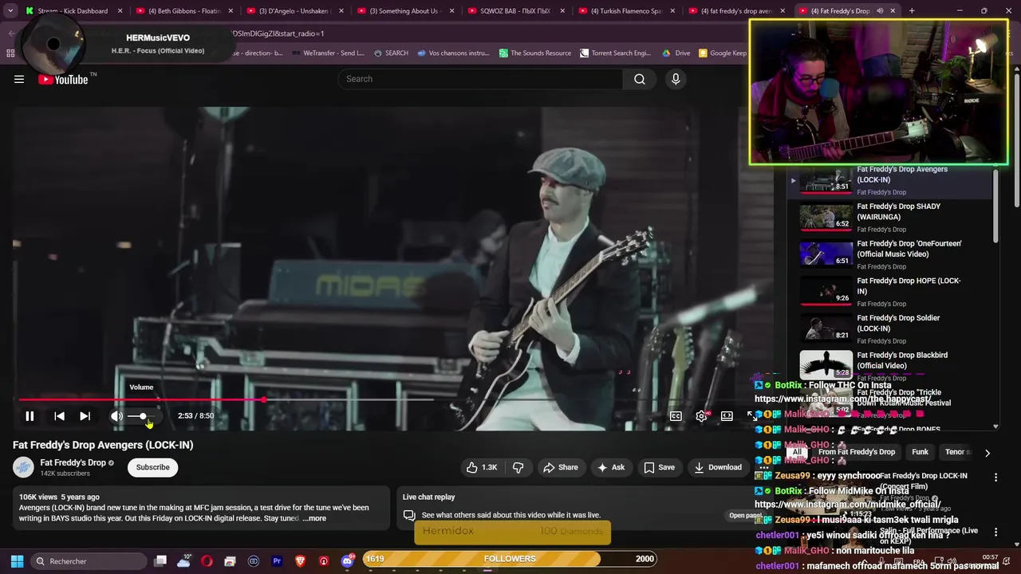Open the YouTube guide hamburger menu
This screenshot has width=1021, height=574.
coord(19,79)
